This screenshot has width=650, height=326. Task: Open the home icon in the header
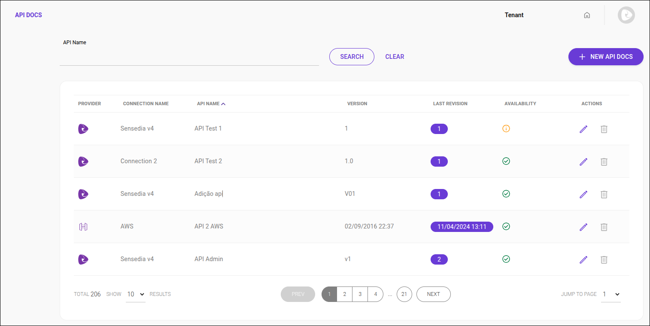pyautogui.click(x=587, y=15)
